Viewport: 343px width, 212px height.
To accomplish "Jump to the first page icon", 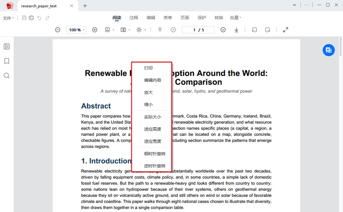I will tap(160, 30).
